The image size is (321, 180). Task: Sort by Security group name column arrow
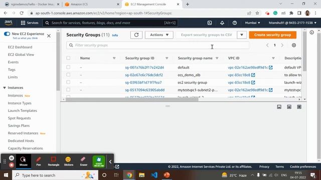pyautogui.click(x=217, y=58)
